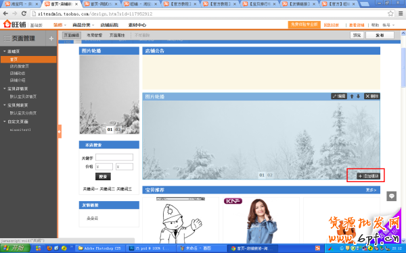406x253 pixels.
Task: Switch to Adobe Photoshop CS5 in taskbar
Action: (99, 248)
